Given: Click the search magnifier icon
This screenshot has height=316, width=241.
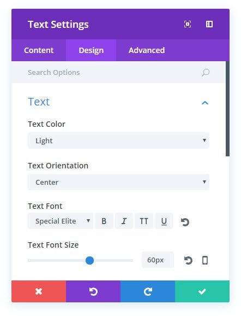Looking at the screenshot, I should (206, 73).
